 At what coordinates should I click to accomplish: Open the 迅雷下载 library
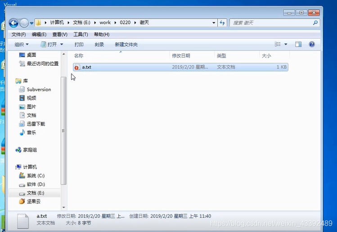[32, 124]
